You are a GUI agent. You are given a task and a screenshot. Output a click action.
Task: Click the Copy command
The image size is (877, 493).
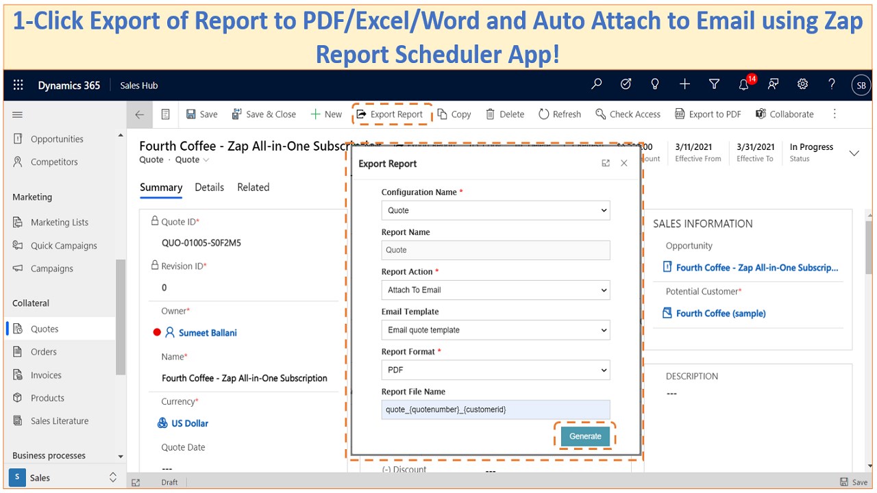click(x=454, y=114)
